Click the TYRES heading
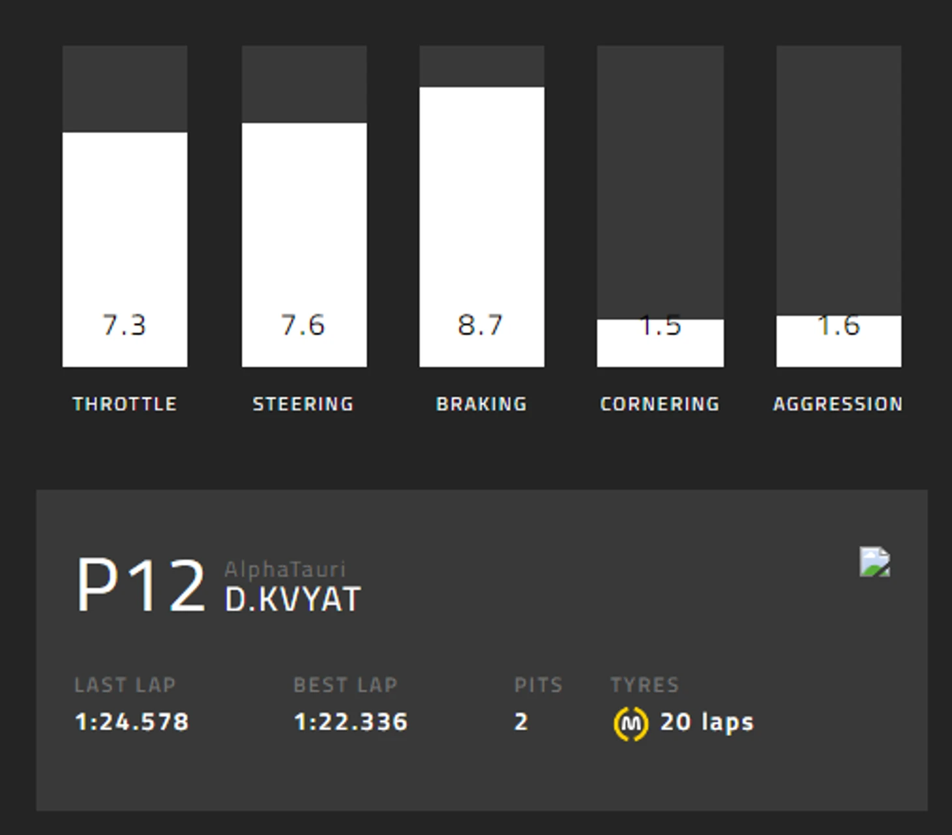 (645, 685)
